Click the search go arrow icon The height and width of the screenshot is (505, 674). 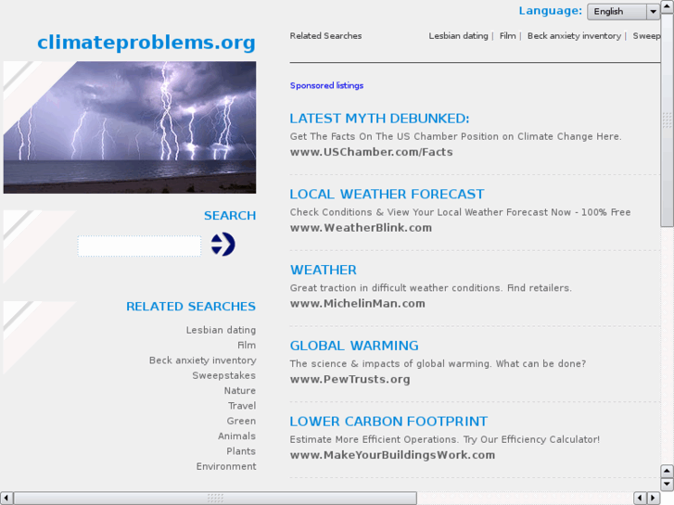223,244
